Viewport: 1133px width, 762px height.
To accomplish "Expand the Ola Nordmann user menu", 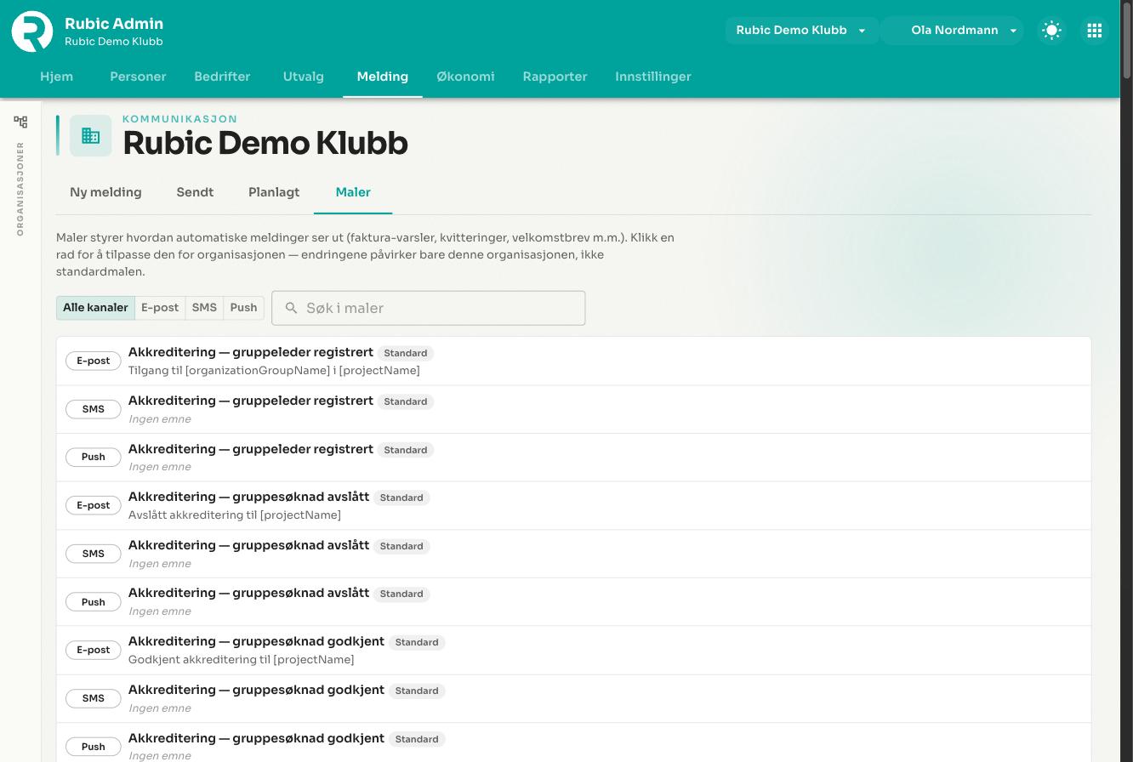I will [953, 31].
